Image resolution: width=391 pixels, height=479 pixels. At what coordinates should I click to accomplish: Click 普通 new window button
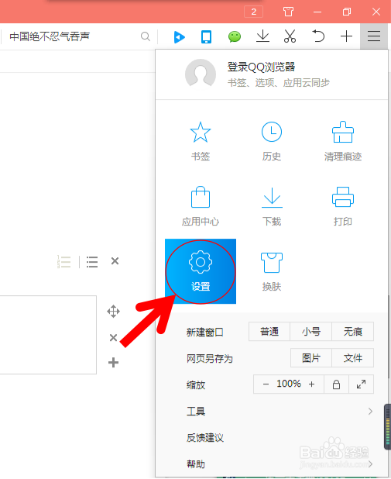point(269,332)
